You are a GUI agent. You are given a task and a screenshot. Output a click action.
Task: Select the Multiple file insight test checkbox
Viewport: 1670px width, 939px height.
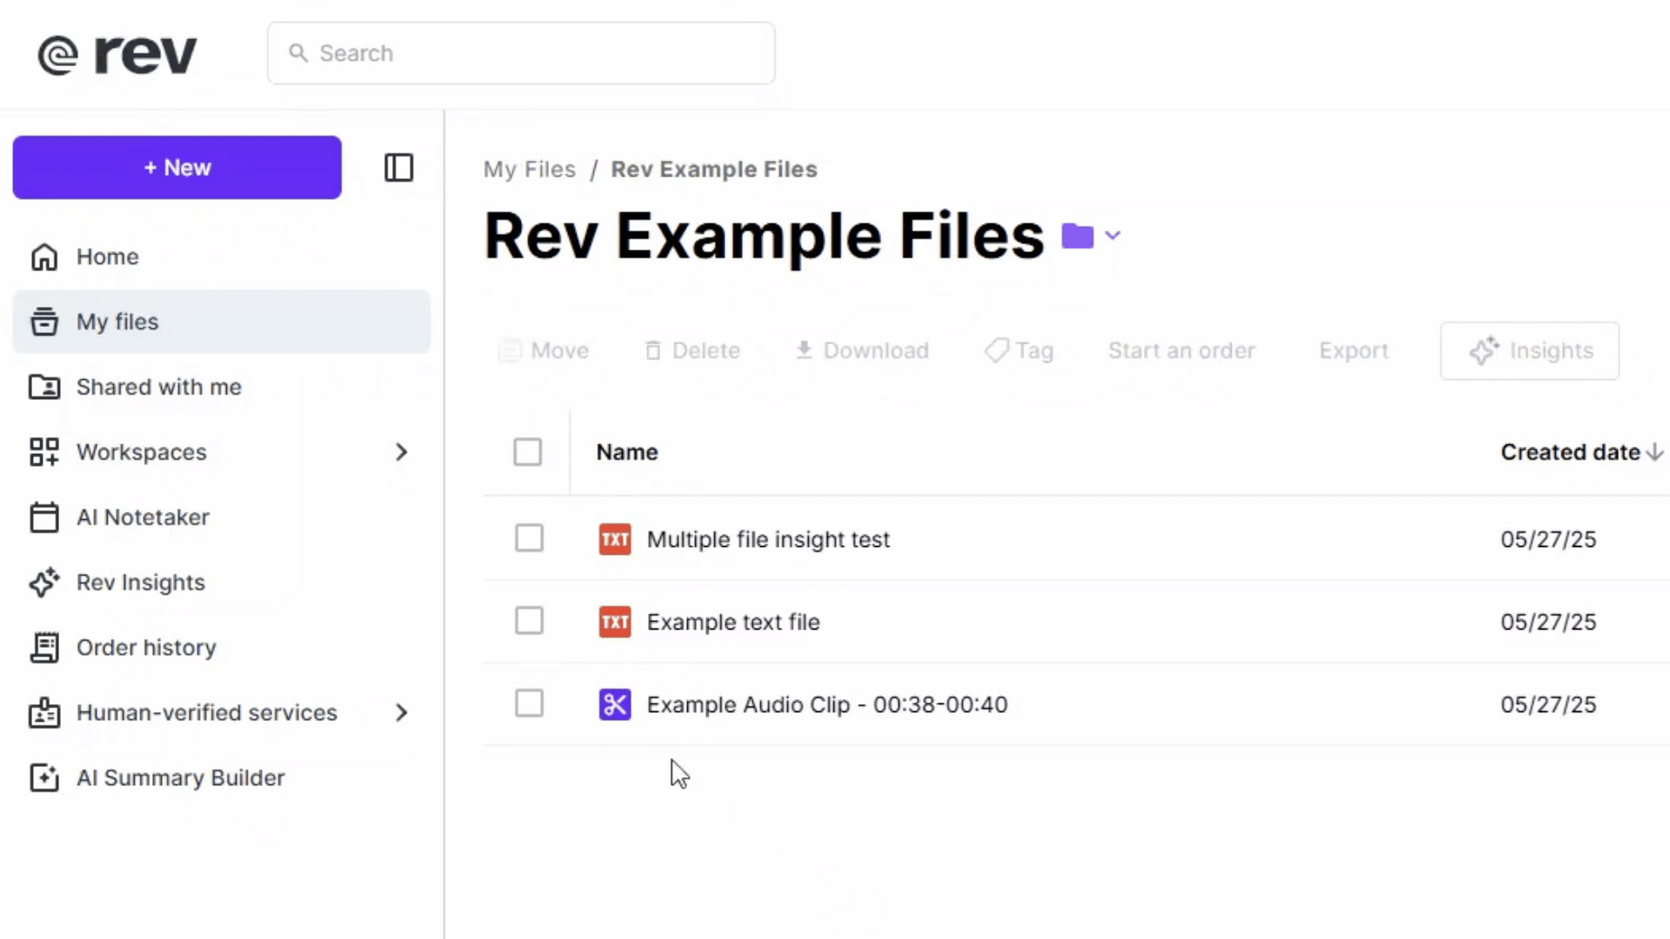point(529,538)
